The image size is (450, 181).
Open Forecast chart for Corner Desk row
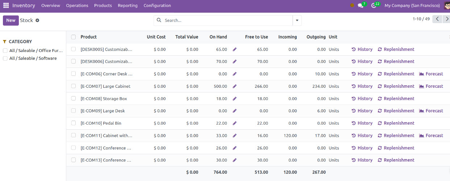tap(431, 74)
